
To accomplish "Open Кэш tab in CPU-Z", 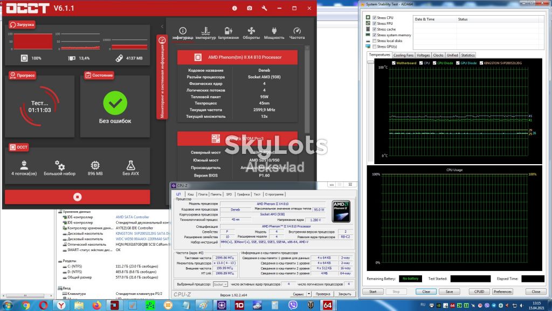I will click(x=190, y=194).
